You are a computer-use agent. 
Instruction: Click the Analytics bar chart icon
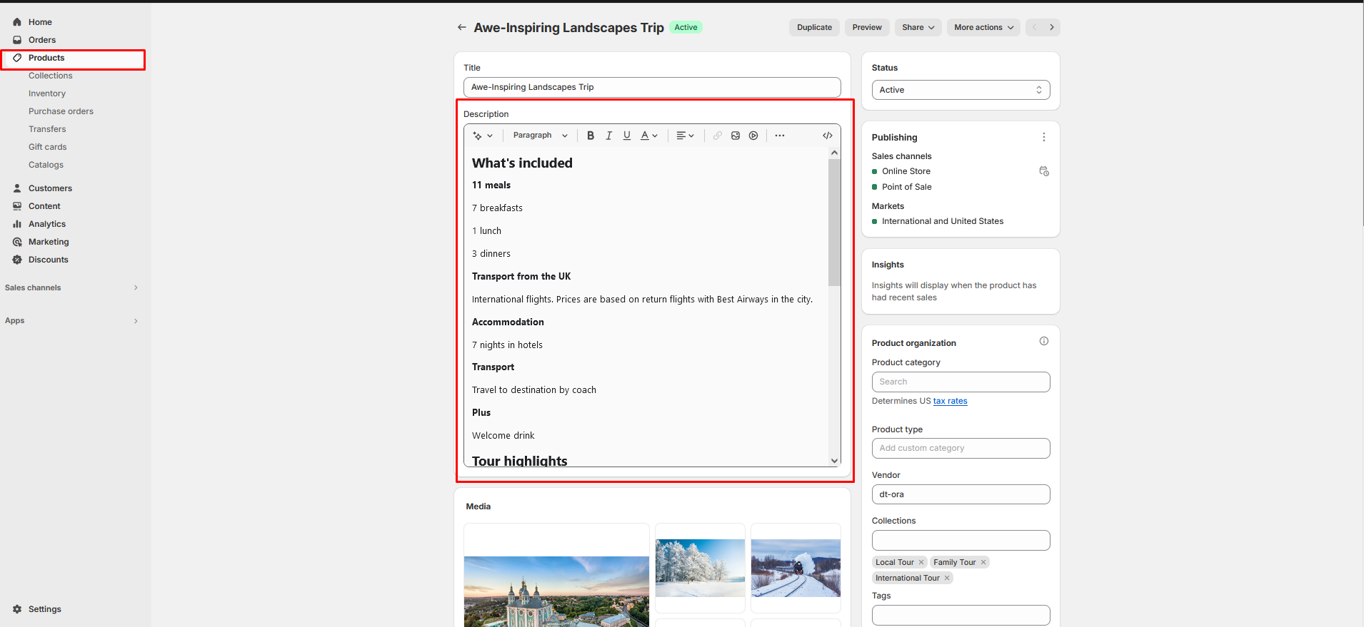17,224
